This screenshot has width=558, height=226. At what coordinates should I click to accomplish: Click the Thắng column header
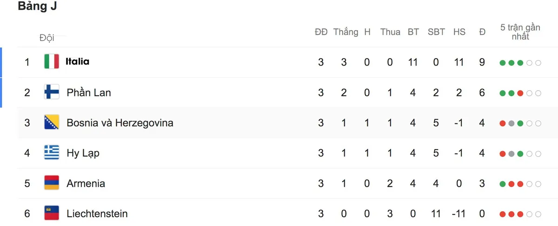(345, 32)
